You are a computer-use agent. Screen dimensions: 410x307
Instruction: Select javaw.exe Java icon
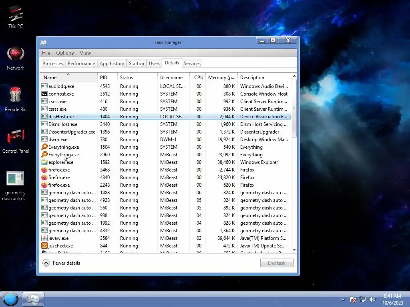click(44, 238)
